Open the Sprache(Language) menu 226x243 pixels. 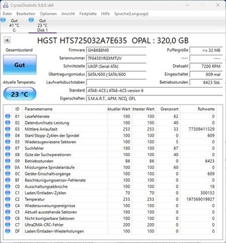click(131, 14)
